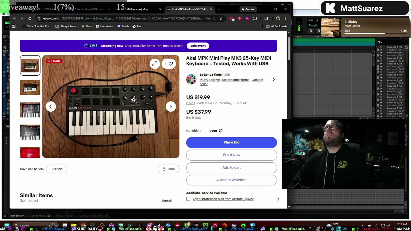Close the MK3 Midi for sale eBay tab
This screenshot has height=231, width=411.
coord(160,9)
